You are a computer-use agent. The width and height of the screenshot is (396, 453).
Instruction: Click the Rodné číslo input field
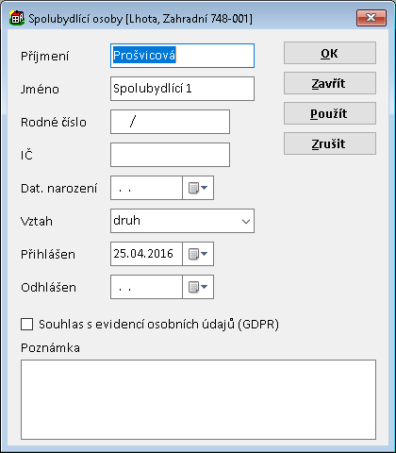[x=170, y=122]
